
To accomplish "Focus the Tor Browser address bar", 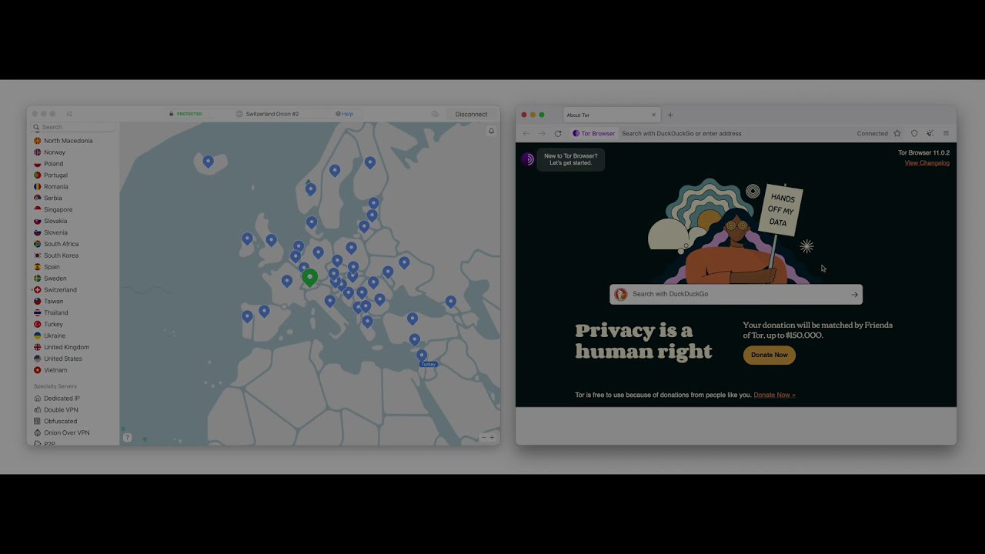I will click(735, 134).
